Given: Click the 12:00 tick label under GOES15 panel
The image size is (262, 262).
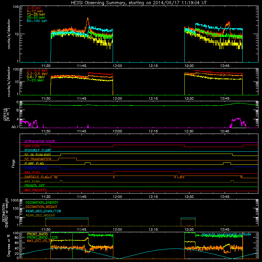Looking at the screenshot, I should tap(117, 131).
